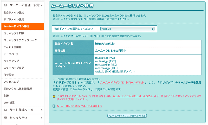Image resolution: width=208 pixels, height=125 pixels.
Task: Open 同時アクセス数制限履歴 menu item
Action: pyautogui.click(x=18, y=89)
